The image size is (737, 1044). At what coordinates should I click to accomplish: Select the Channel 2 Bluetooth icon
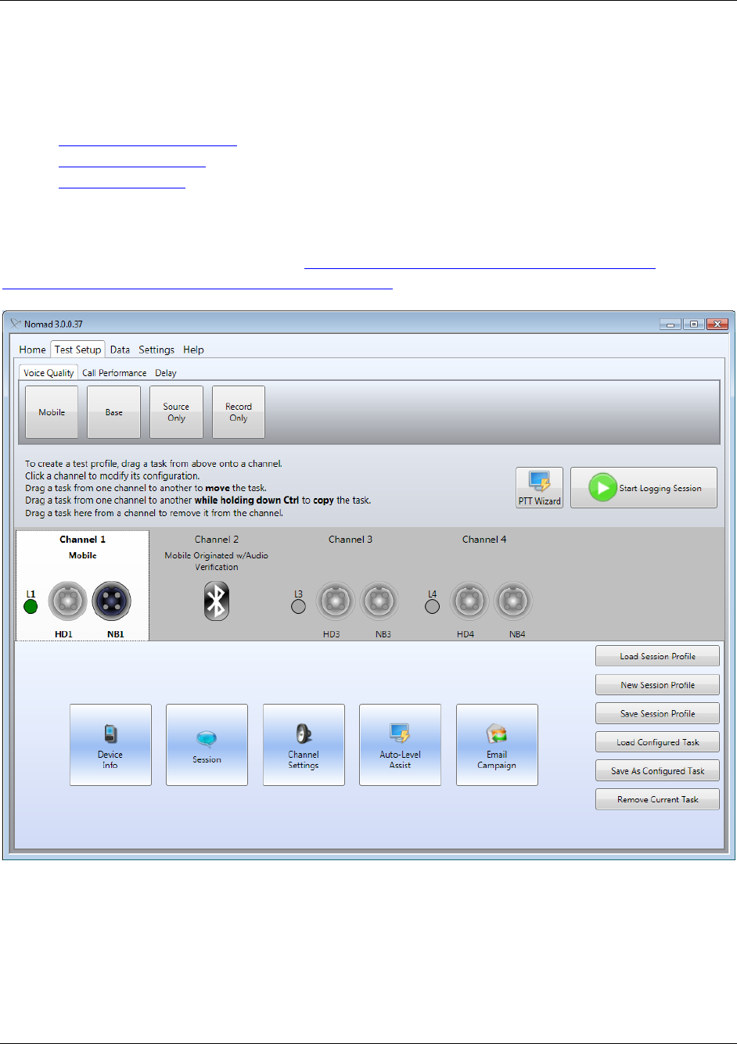point(217,601)
